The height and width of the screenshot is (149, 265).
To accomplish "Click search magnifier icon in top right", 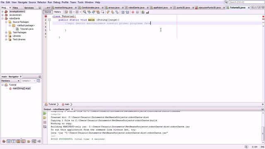I will (x=226, y=2).
